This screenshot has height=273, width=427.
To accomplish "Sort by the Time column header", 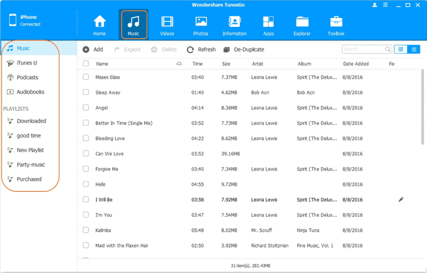I will (198, 64).
